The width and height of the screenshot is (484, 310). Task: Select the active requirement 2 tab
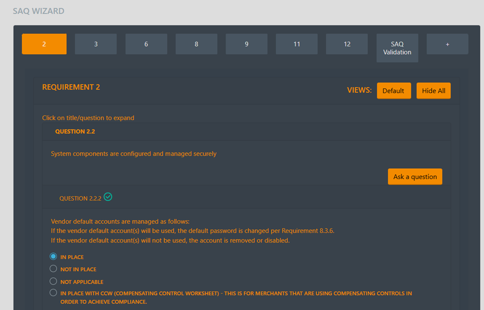point(44,44)
